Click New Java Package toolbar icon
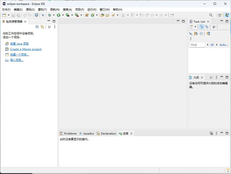Screen dimensions: 231x174 point(87,15)
